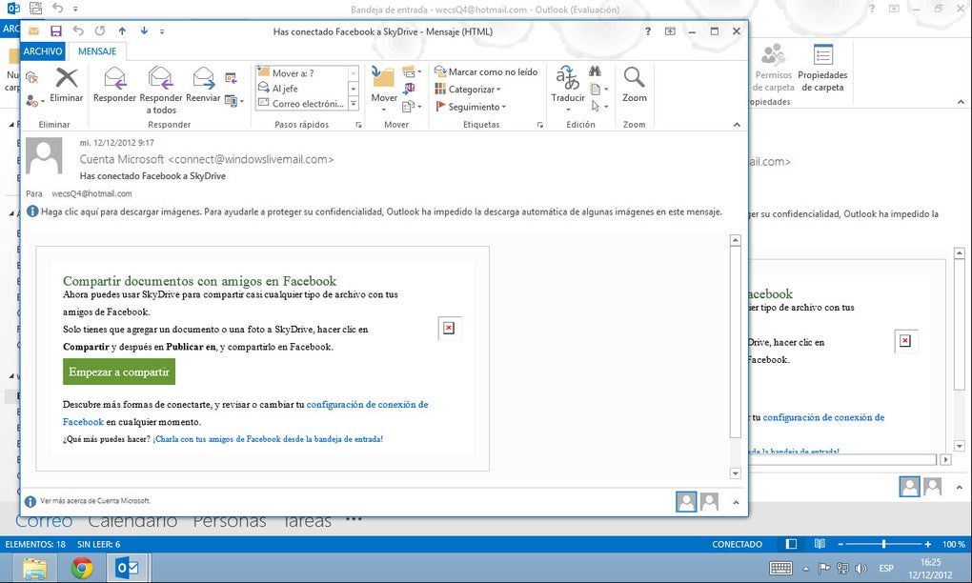Switch to reading view in the status bar
972x583 pixels.
point(820,544)
